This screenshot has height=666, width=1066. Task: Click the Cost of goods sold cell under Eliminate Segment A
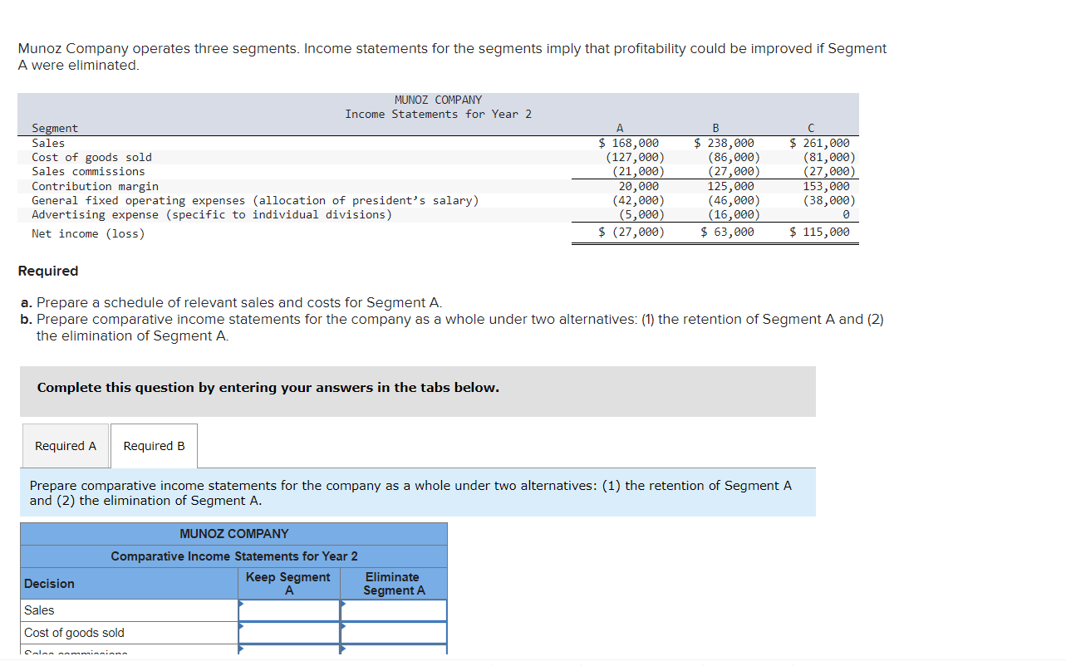coord(394,632)
